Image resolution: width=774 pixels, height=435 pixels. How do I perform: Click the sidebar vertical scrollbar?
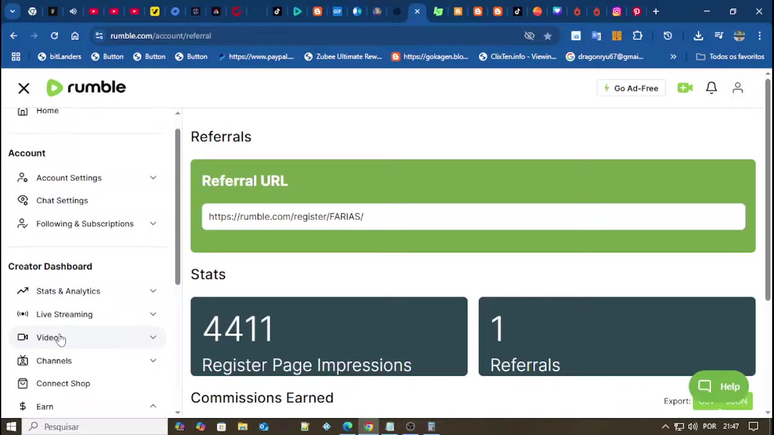[x=178, y=207]
